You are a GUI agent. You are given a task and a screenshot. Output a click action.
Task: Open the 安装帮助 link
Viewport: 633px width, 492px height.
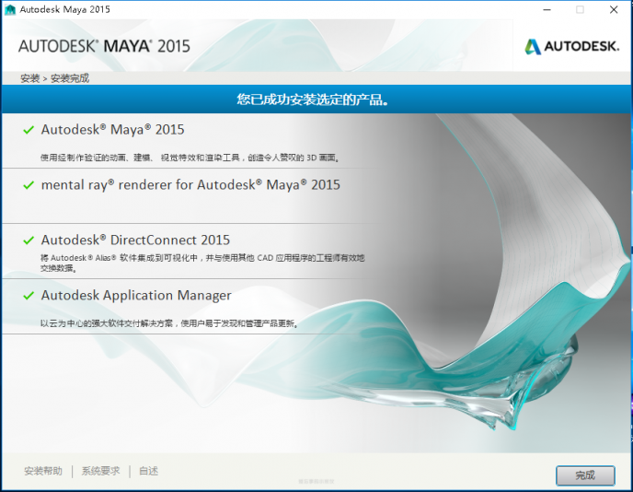click(43, 471)
